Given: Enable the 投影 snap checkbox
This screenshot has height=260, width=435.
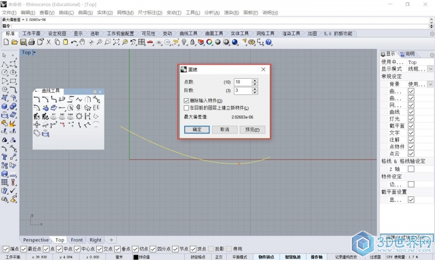Looking at the screenshot, I should click(x=212, y=249).
